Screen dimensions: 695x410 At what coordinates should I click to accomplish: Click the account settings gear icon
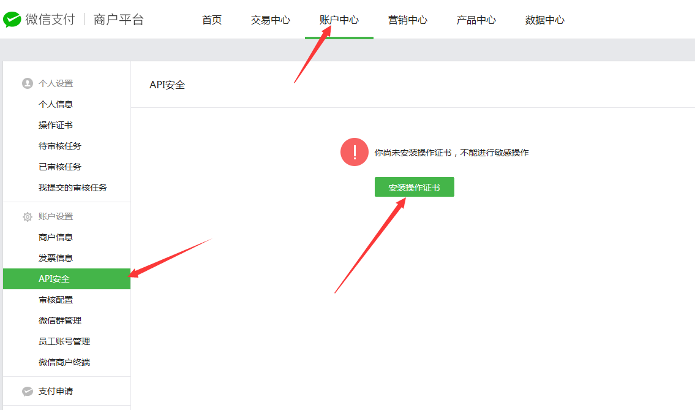[x=27, y=217]
